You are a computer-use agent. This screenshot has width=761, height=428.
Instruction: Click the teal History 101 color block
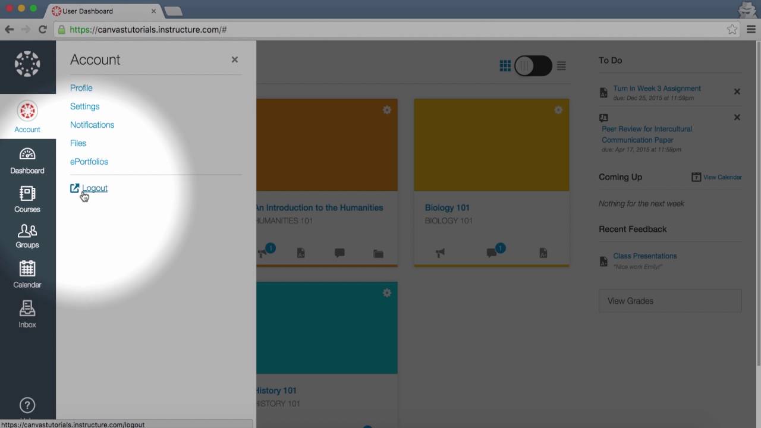(327, 328)
